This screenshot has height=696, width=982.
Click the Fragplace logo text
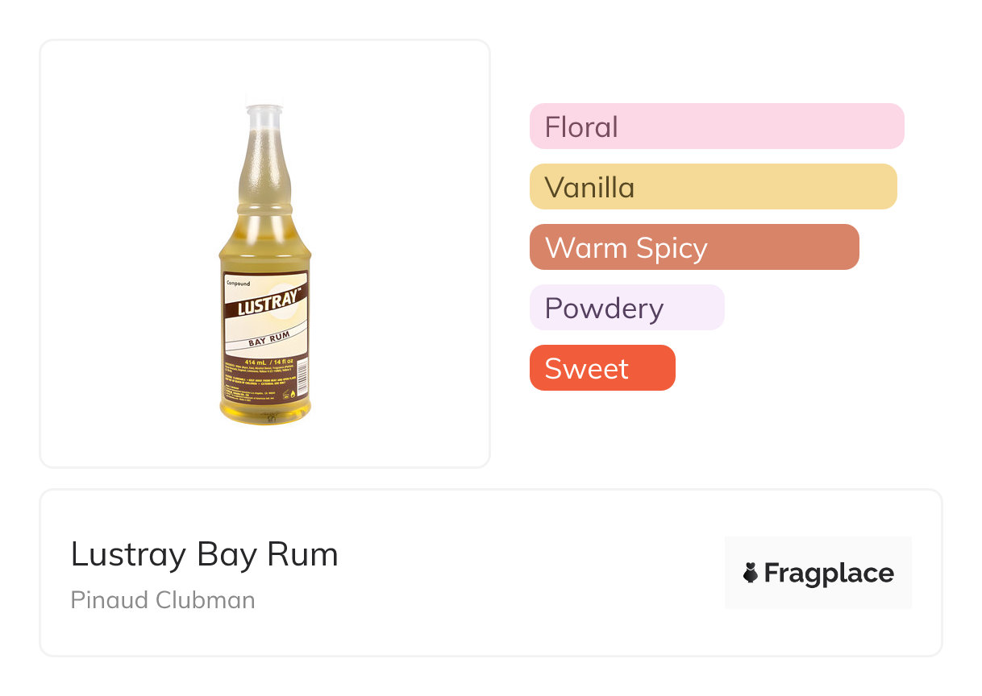click(x=828, y=574)
